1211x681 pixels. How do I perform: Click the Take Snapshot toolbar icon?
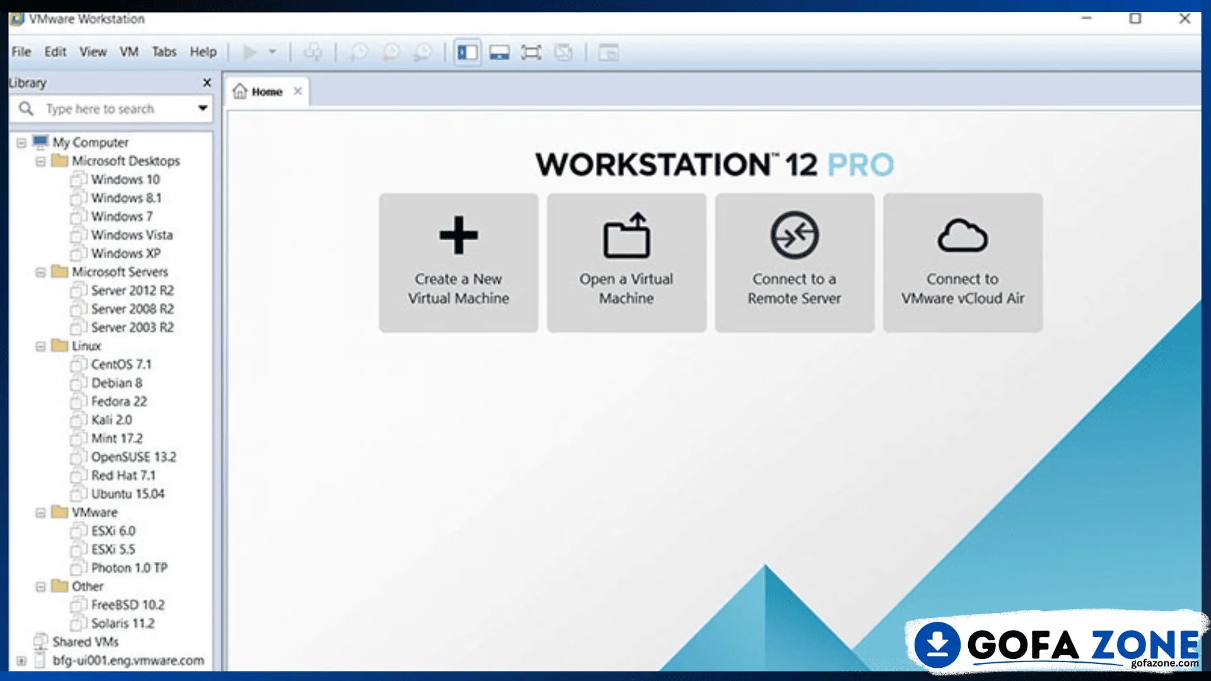359,52
